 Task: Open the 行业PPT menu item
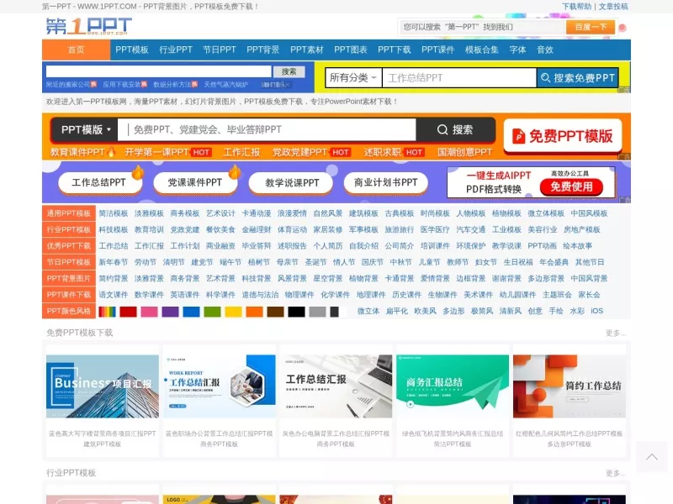(176, 50)
